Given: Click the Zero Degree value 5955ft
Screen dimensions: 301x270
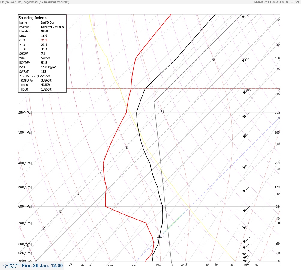Looking at the screenshot, I should click(x=46, y=76).
